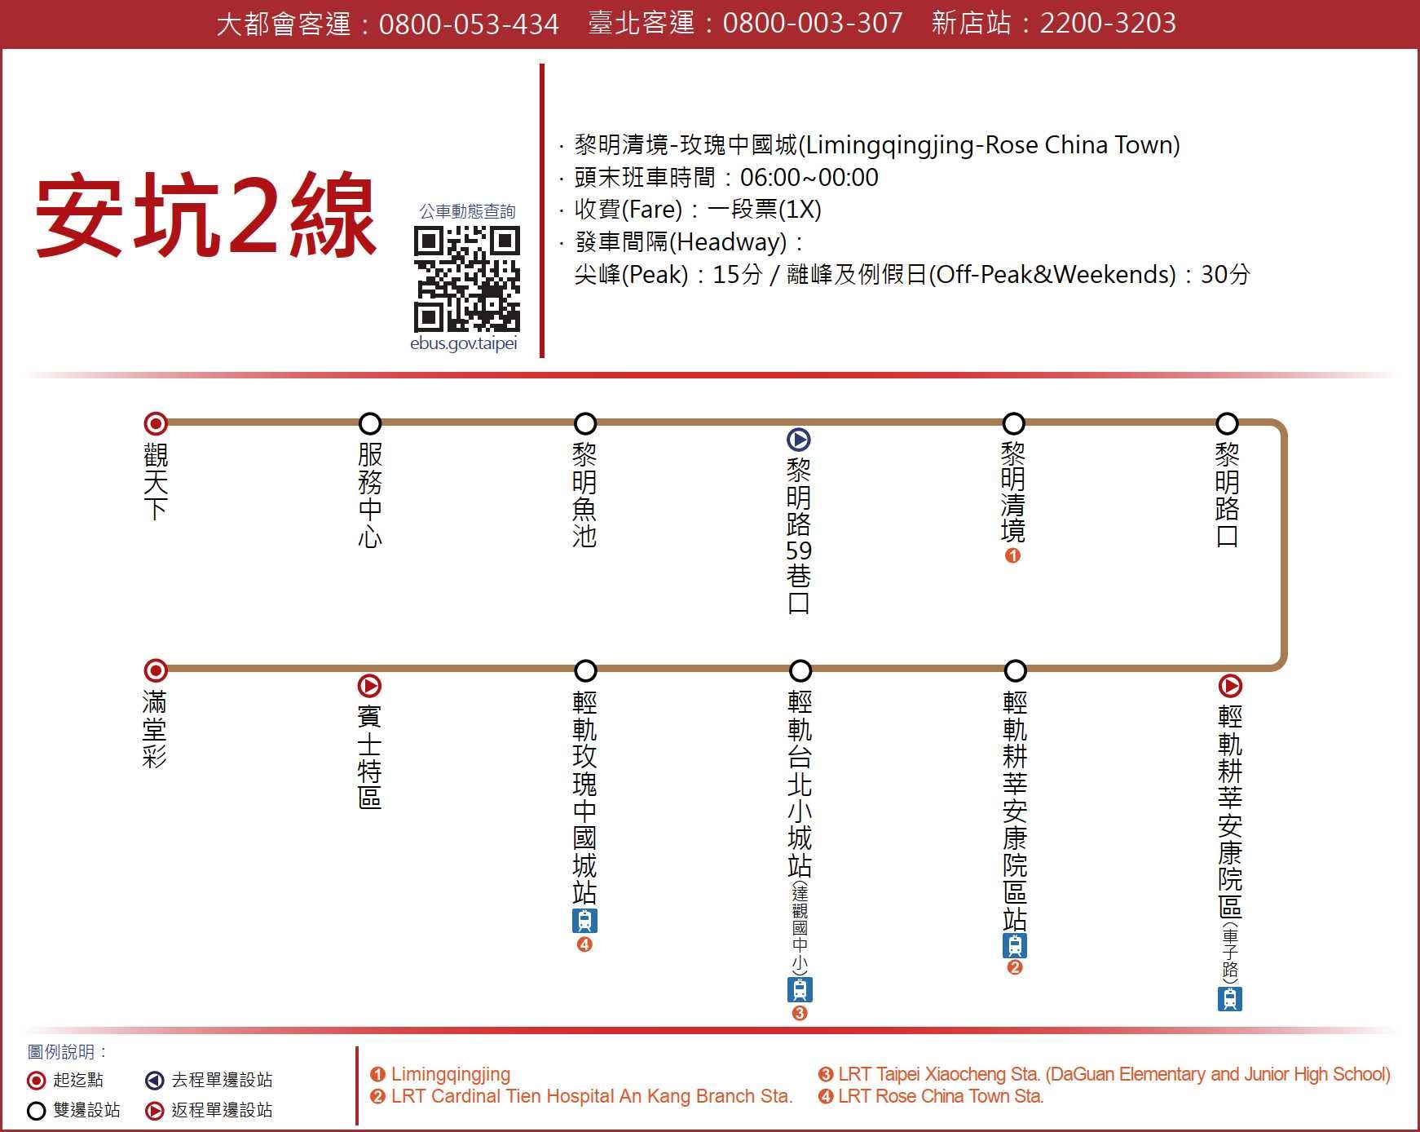Click the blue arrow marker at 黎明路59巷口

pyautogui.click(x=798, y=440)
